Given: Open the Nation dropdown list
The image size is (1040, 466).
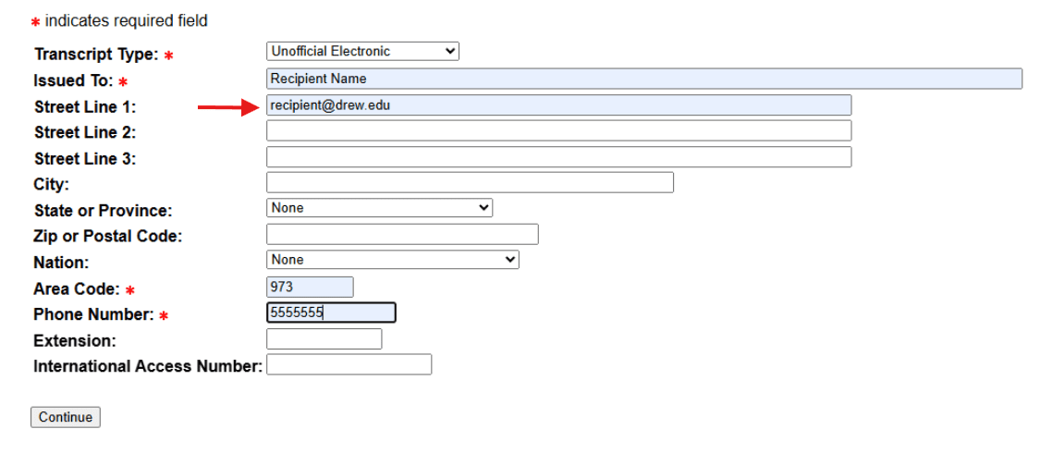Looking at the screenshot, I should pyautogui.click(x=392, y=260).
